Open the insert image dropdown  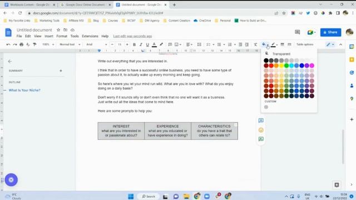pos(178,44)
